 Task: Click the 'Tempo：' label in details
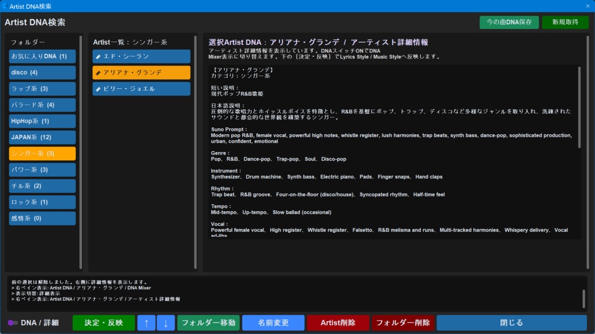tap(221, 206)
